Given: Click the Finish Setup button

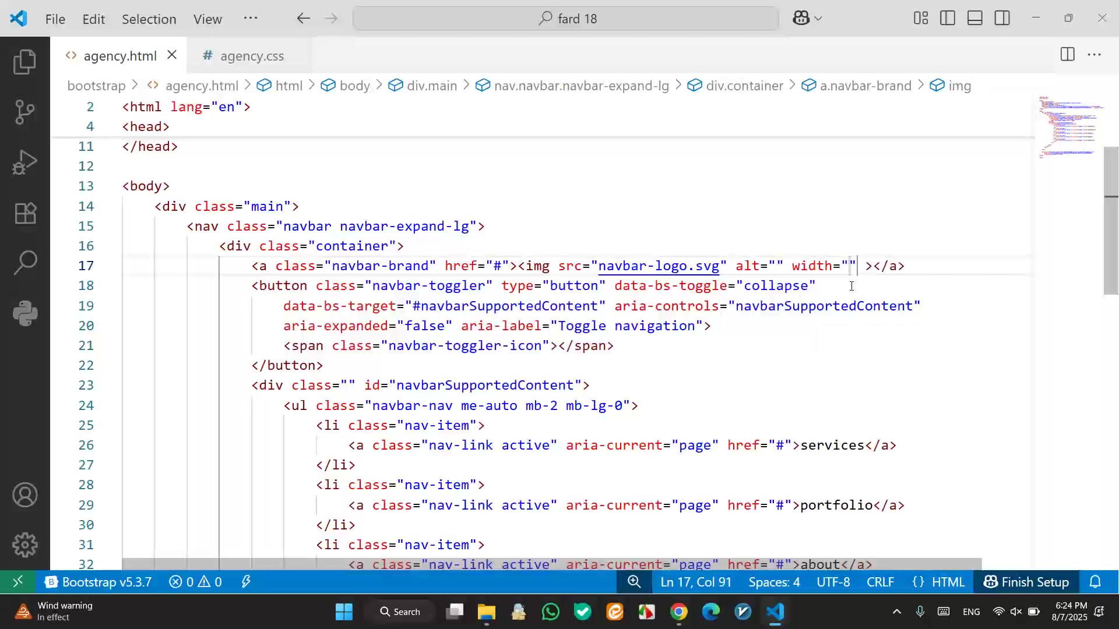Looking at the screenshot, I should pyautogui.click(x=1026, y=582).
